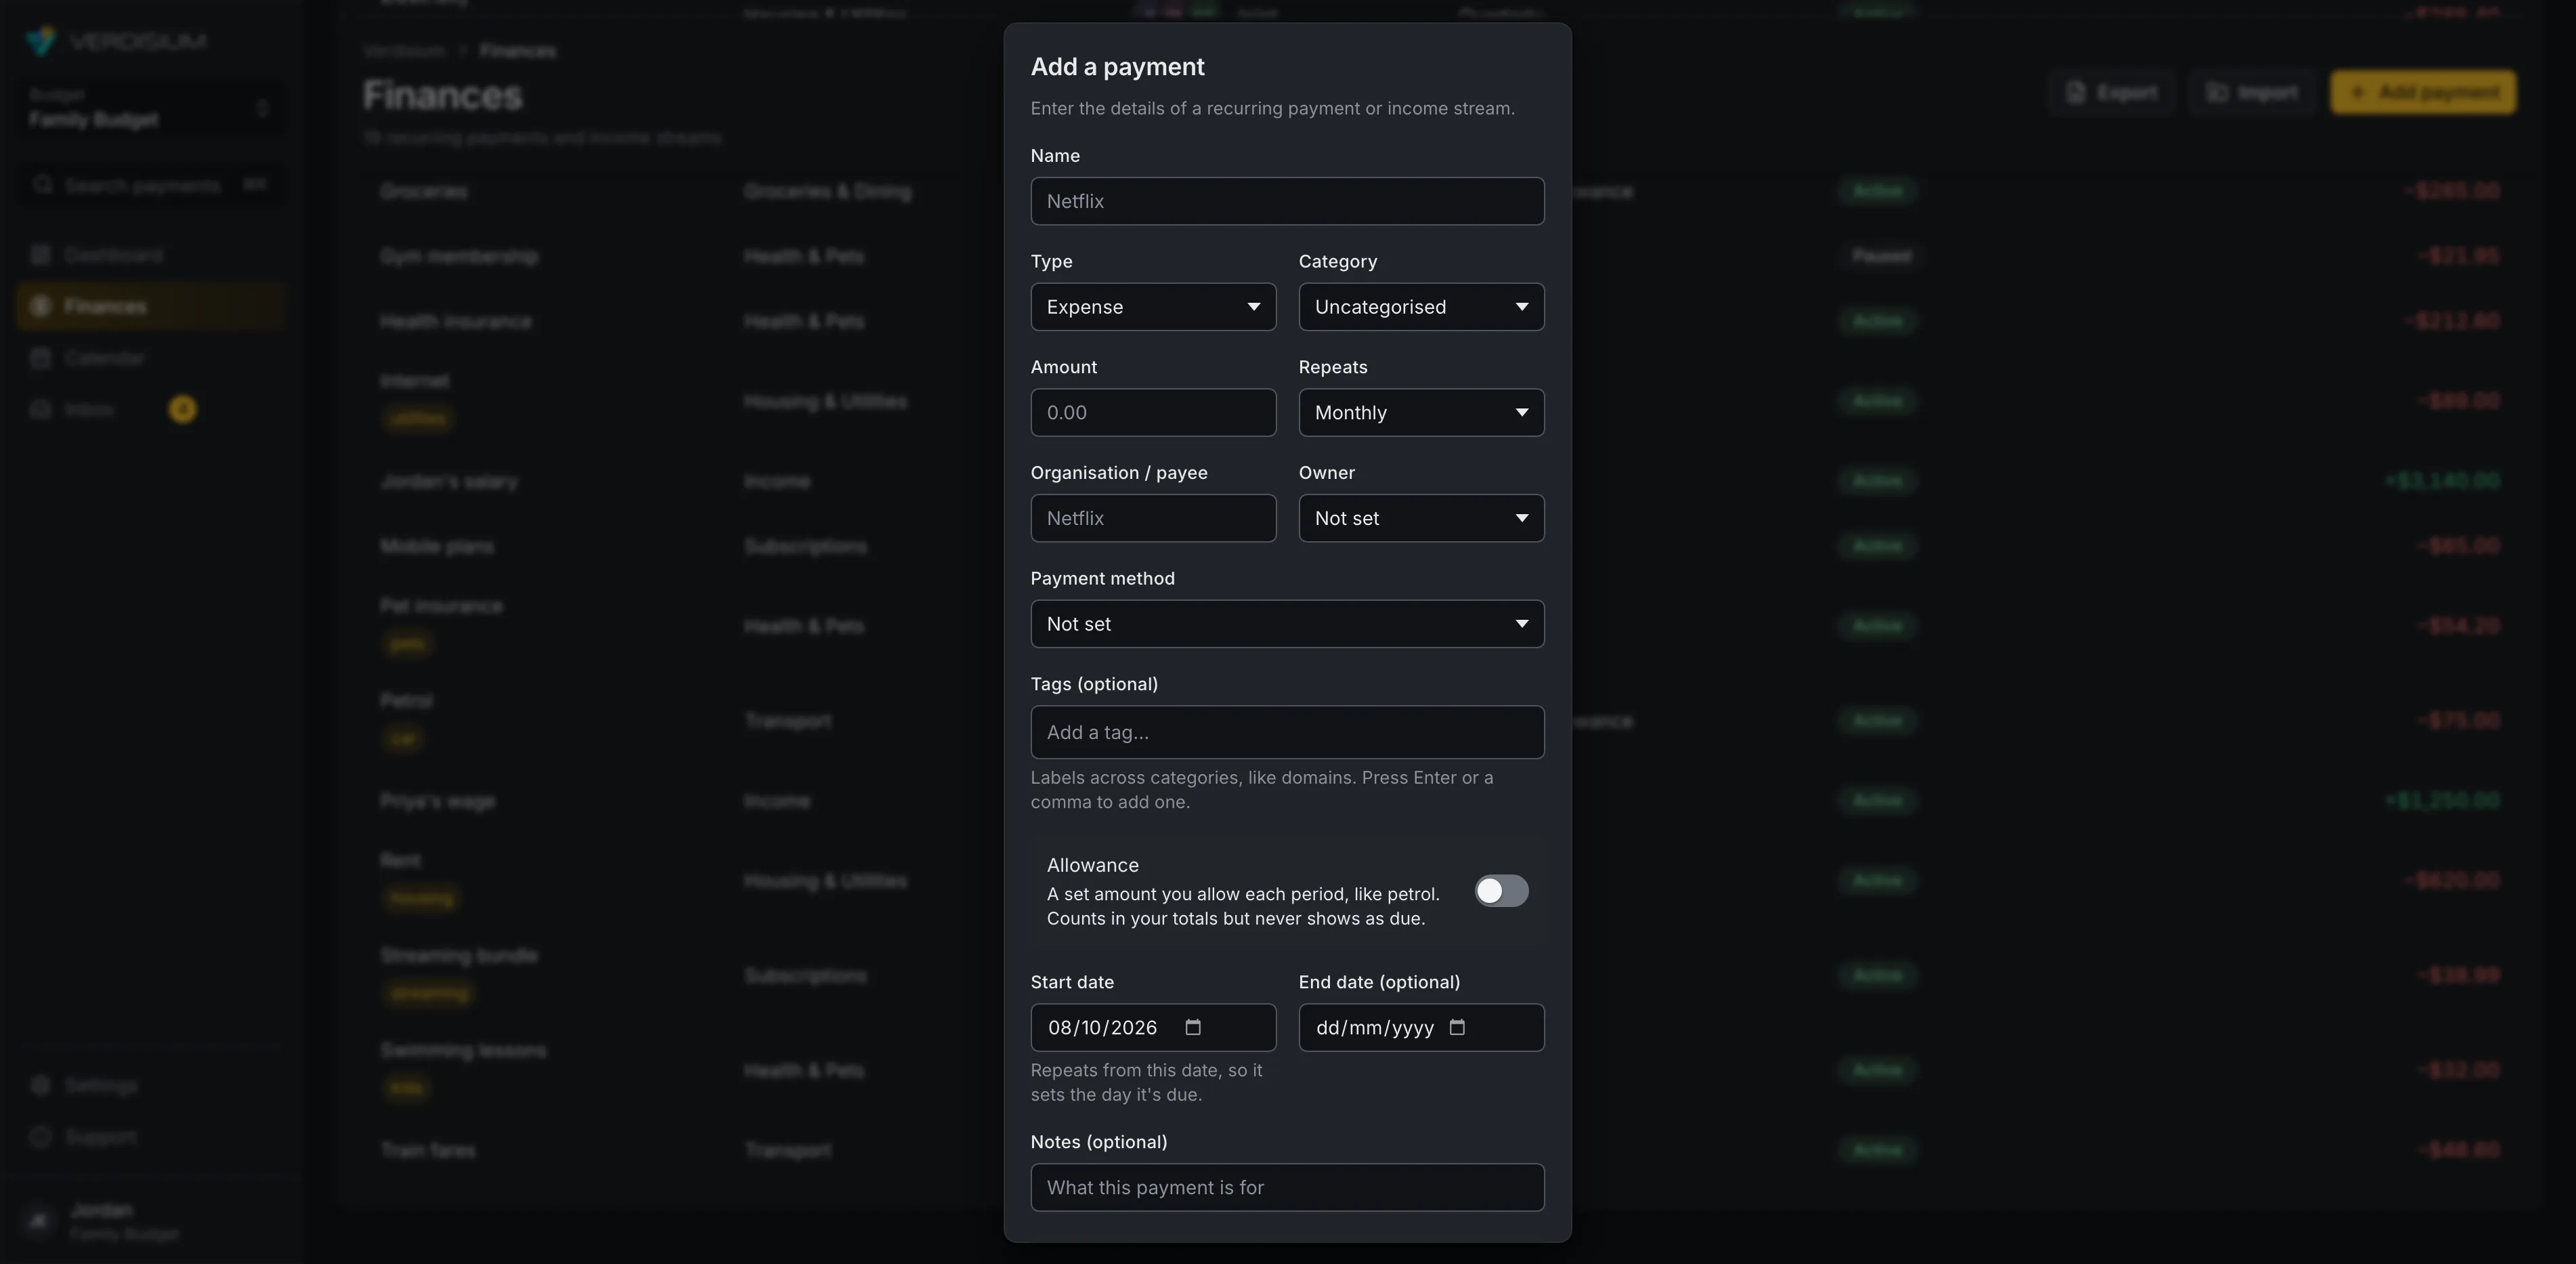Open Settings in the sidebar
This screenshot has width=2576, height=1264.
(x=151, y=1085)
